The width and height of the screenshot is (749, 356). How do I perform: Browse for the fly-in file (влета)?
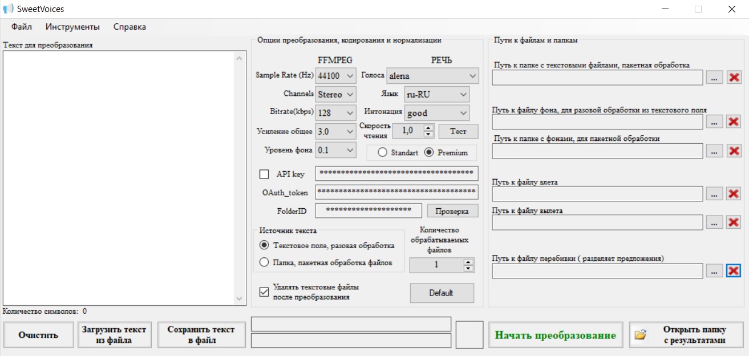[x=714, y=194]
